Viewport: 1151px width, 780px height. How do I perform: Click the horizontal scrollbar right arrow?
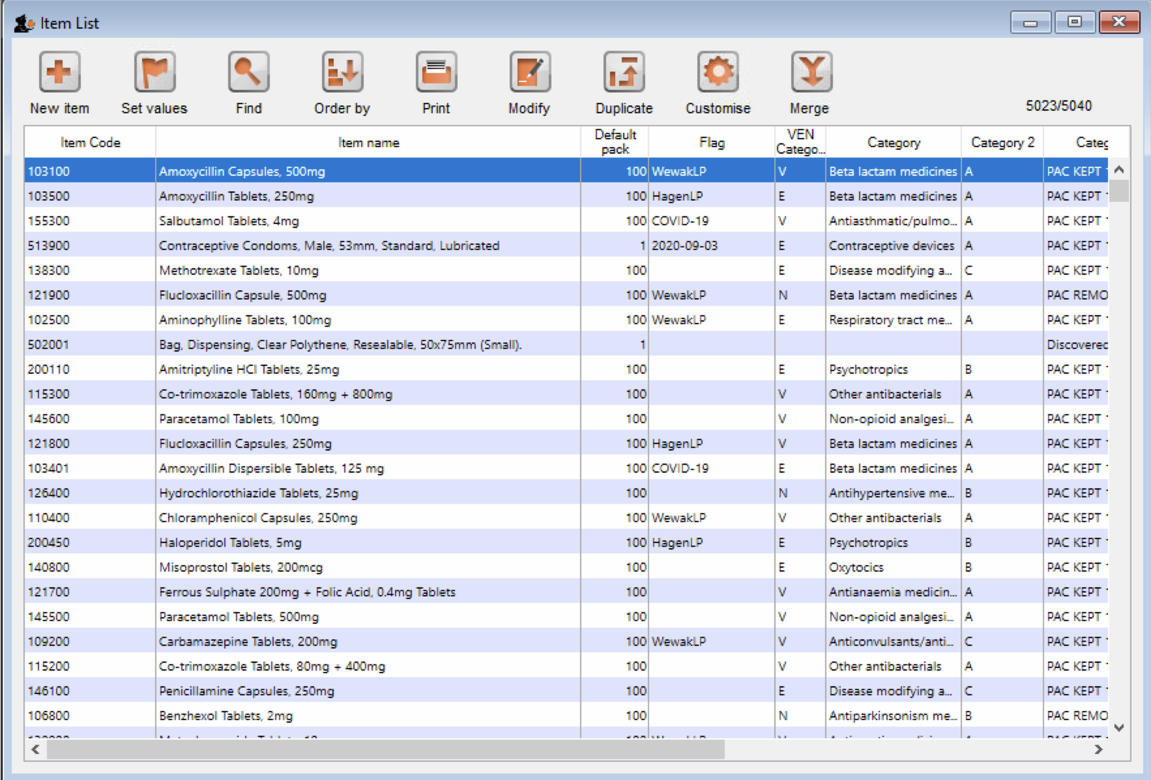(x=1098, y=749)
